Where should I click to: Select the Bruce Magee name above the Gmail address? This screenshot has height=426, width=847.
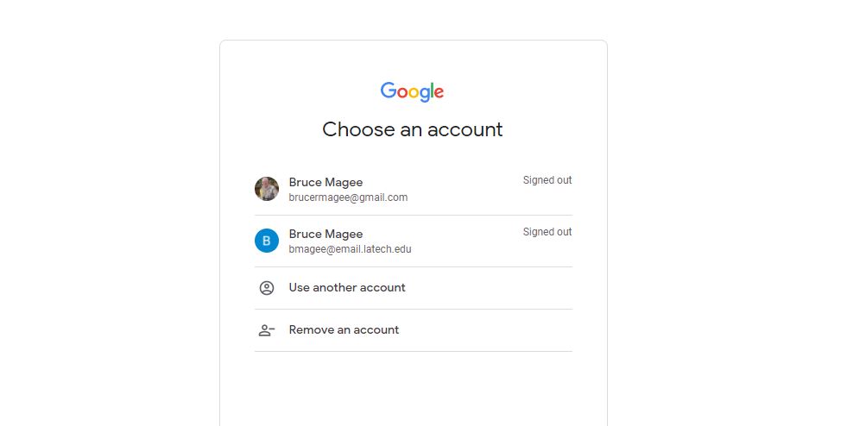tap(326, 183)
